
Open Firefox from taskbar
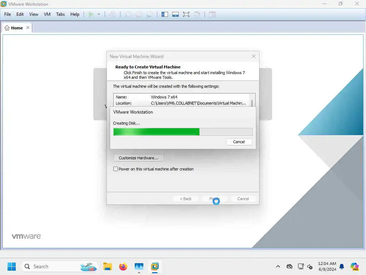click(123, 266)
